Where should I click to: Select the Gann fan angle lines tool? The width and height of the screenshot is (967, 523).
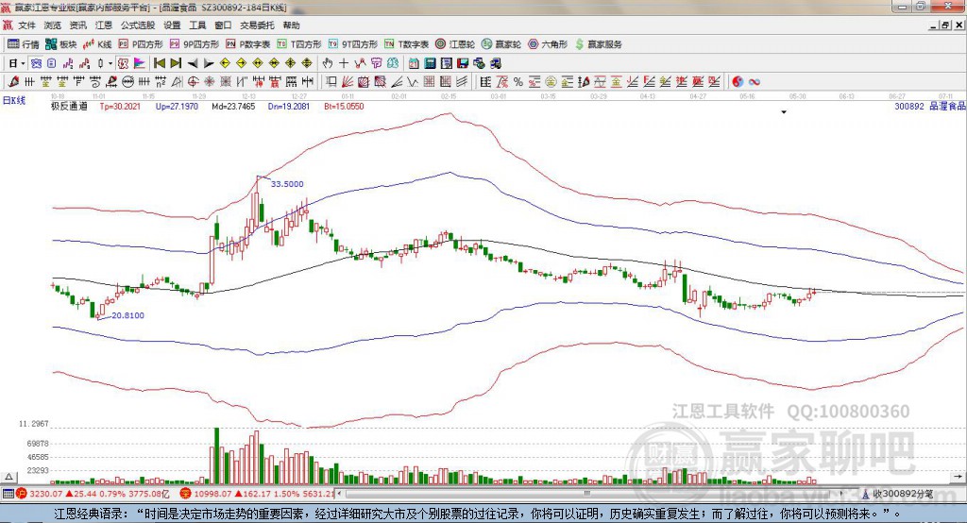point(348,81)
